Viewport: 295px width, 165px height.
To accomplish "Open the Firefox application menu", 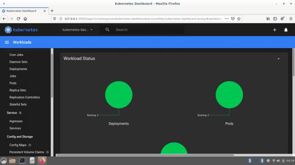I will [x=290, y=19].
